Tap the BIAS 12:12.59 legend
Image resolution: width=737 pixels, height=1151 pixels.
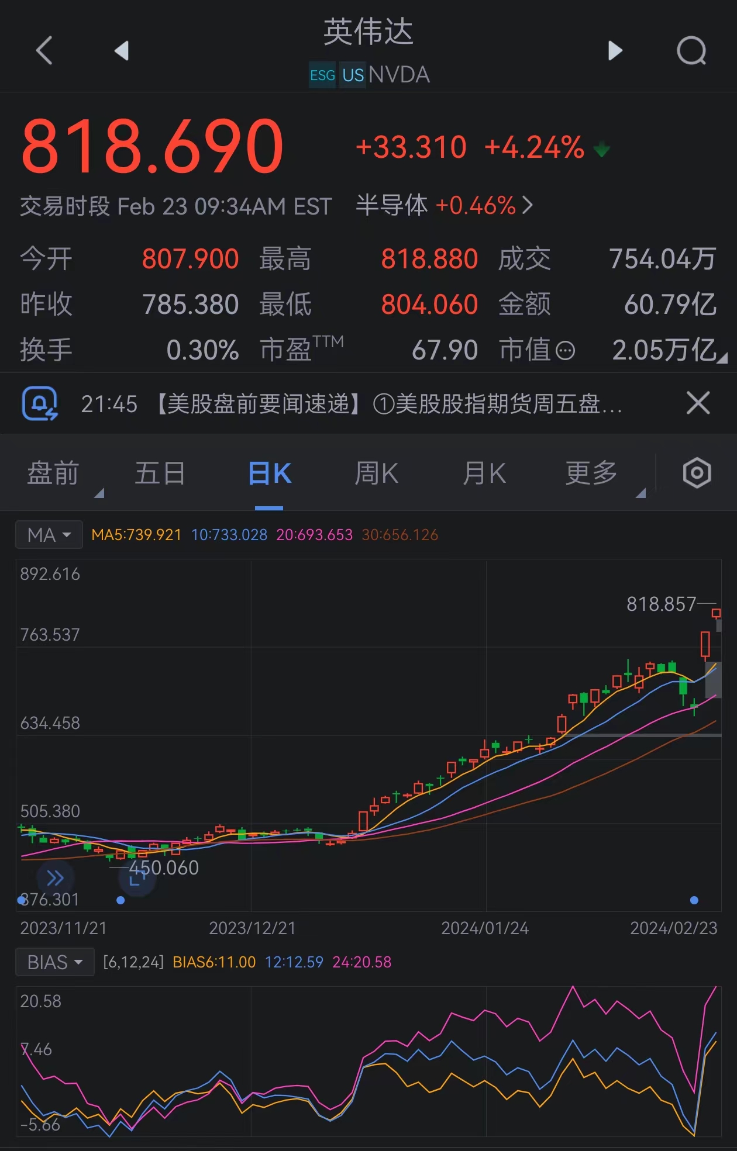coord(294,962)
